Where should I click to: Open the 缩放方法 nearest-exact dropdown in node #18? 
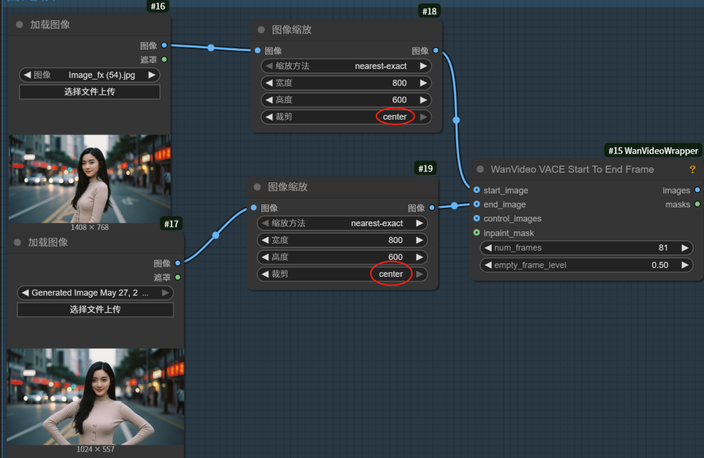point(345,66)
